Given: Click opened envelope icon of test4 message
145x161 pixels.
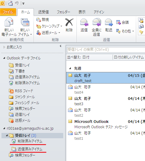Looking at the screenshot, I should pos(70,87).
